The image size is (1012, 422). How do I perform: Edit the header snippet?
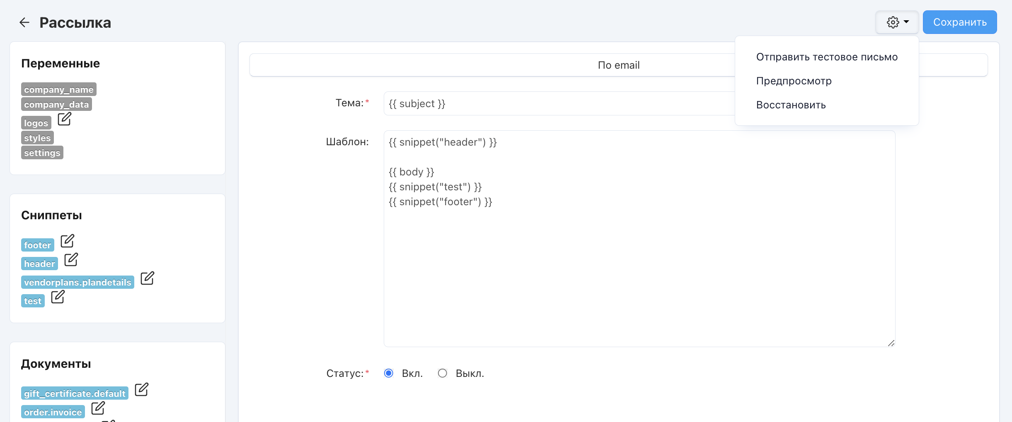point(71,259)
